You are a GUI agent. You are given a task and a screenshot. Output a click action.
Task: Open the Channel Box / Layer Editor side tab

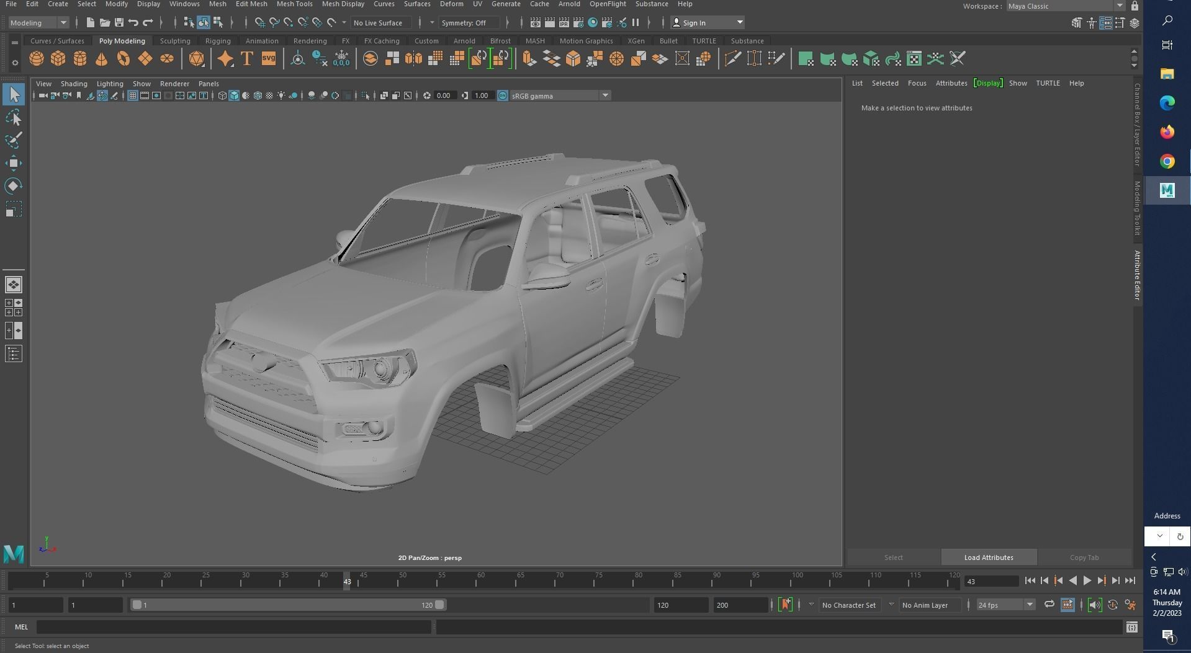coord(1137,125)
